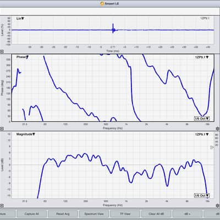Open 1/6 Oct smoothing menu in magnitude plot
220x220 pixels.
pos(202,196)
